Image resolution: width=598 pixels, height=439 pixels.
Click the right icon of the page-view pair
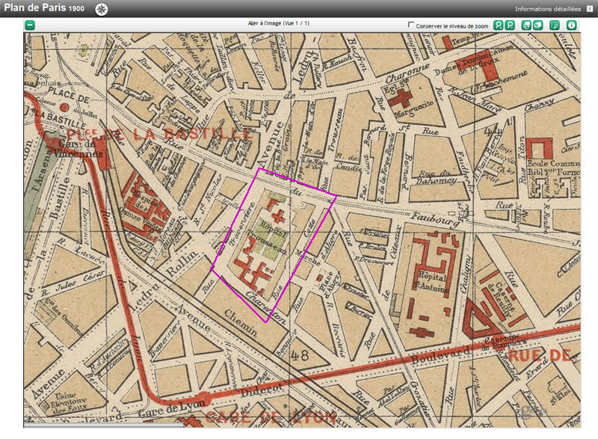[537, 25]
